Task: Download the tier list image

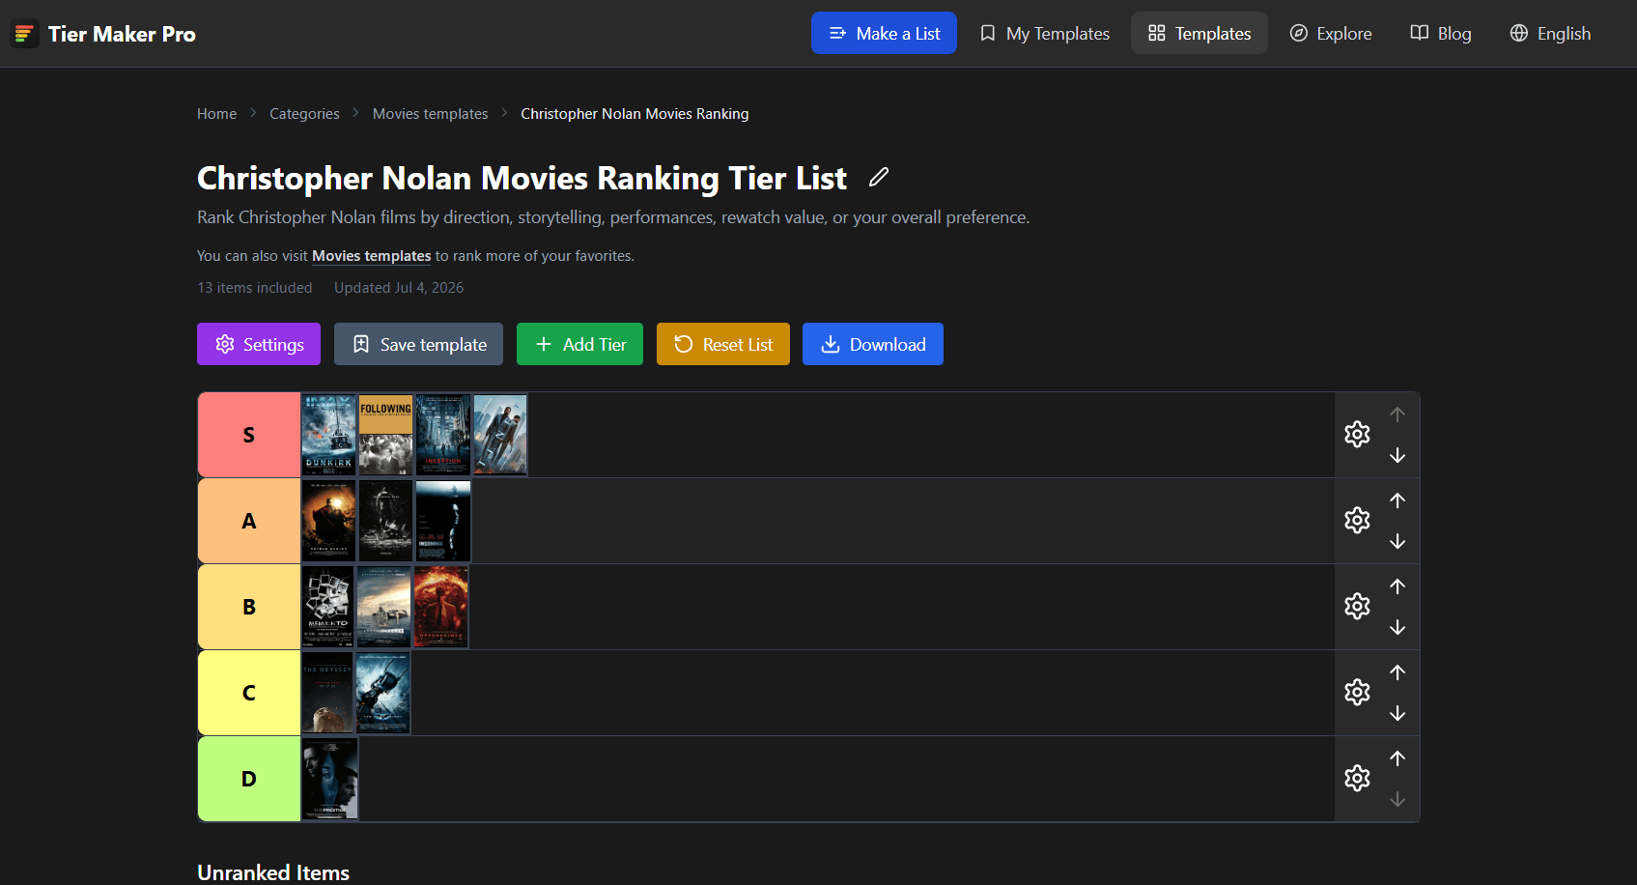Action: 873,344
